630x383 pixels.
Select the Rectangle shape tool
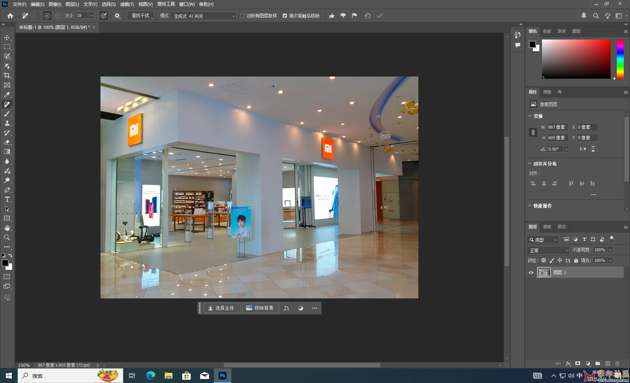[7, 218]
